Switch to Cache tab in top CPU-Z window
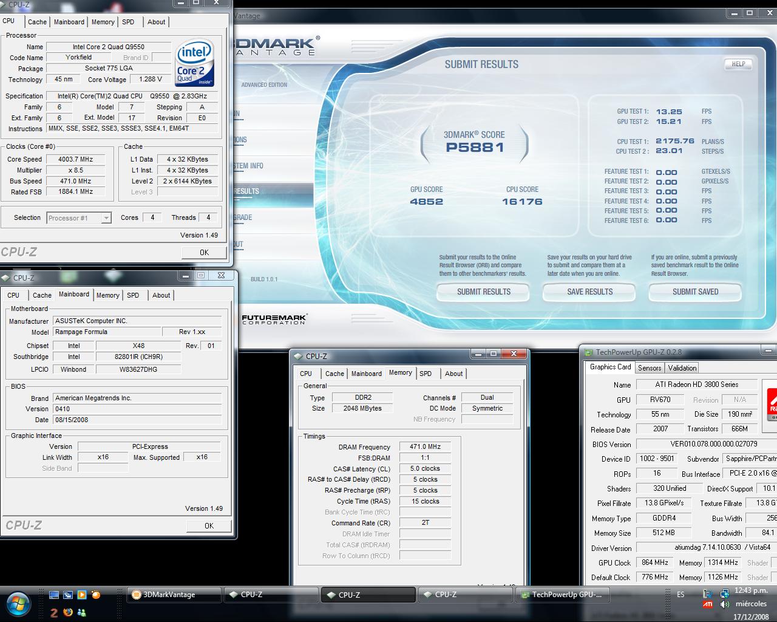Screen dimensions: 777x622 pyautogui.click(x=37, y=22)
